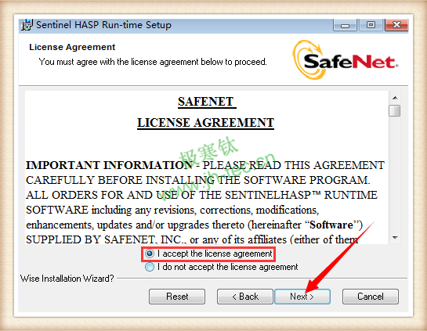The image size is (427, 331).
Task: Minimize the setup window
Action: (345, 25)
